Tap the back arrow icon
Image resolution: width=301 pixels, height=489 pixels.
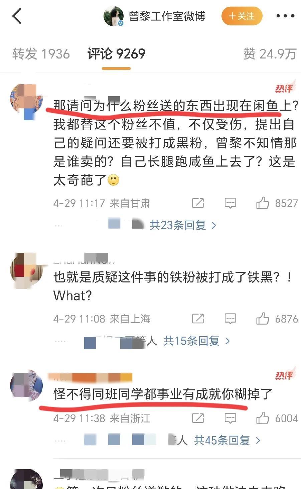[x=17, y=16]
